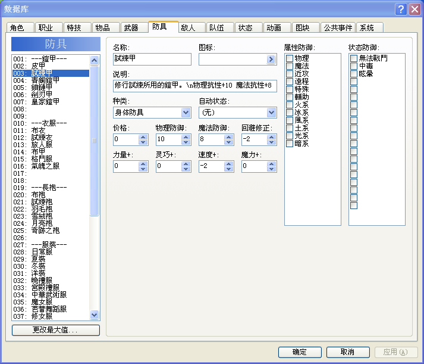Decrease 价格 value with down arrow
The width and height of the screenshot is (424, 364).
[143, 142]
